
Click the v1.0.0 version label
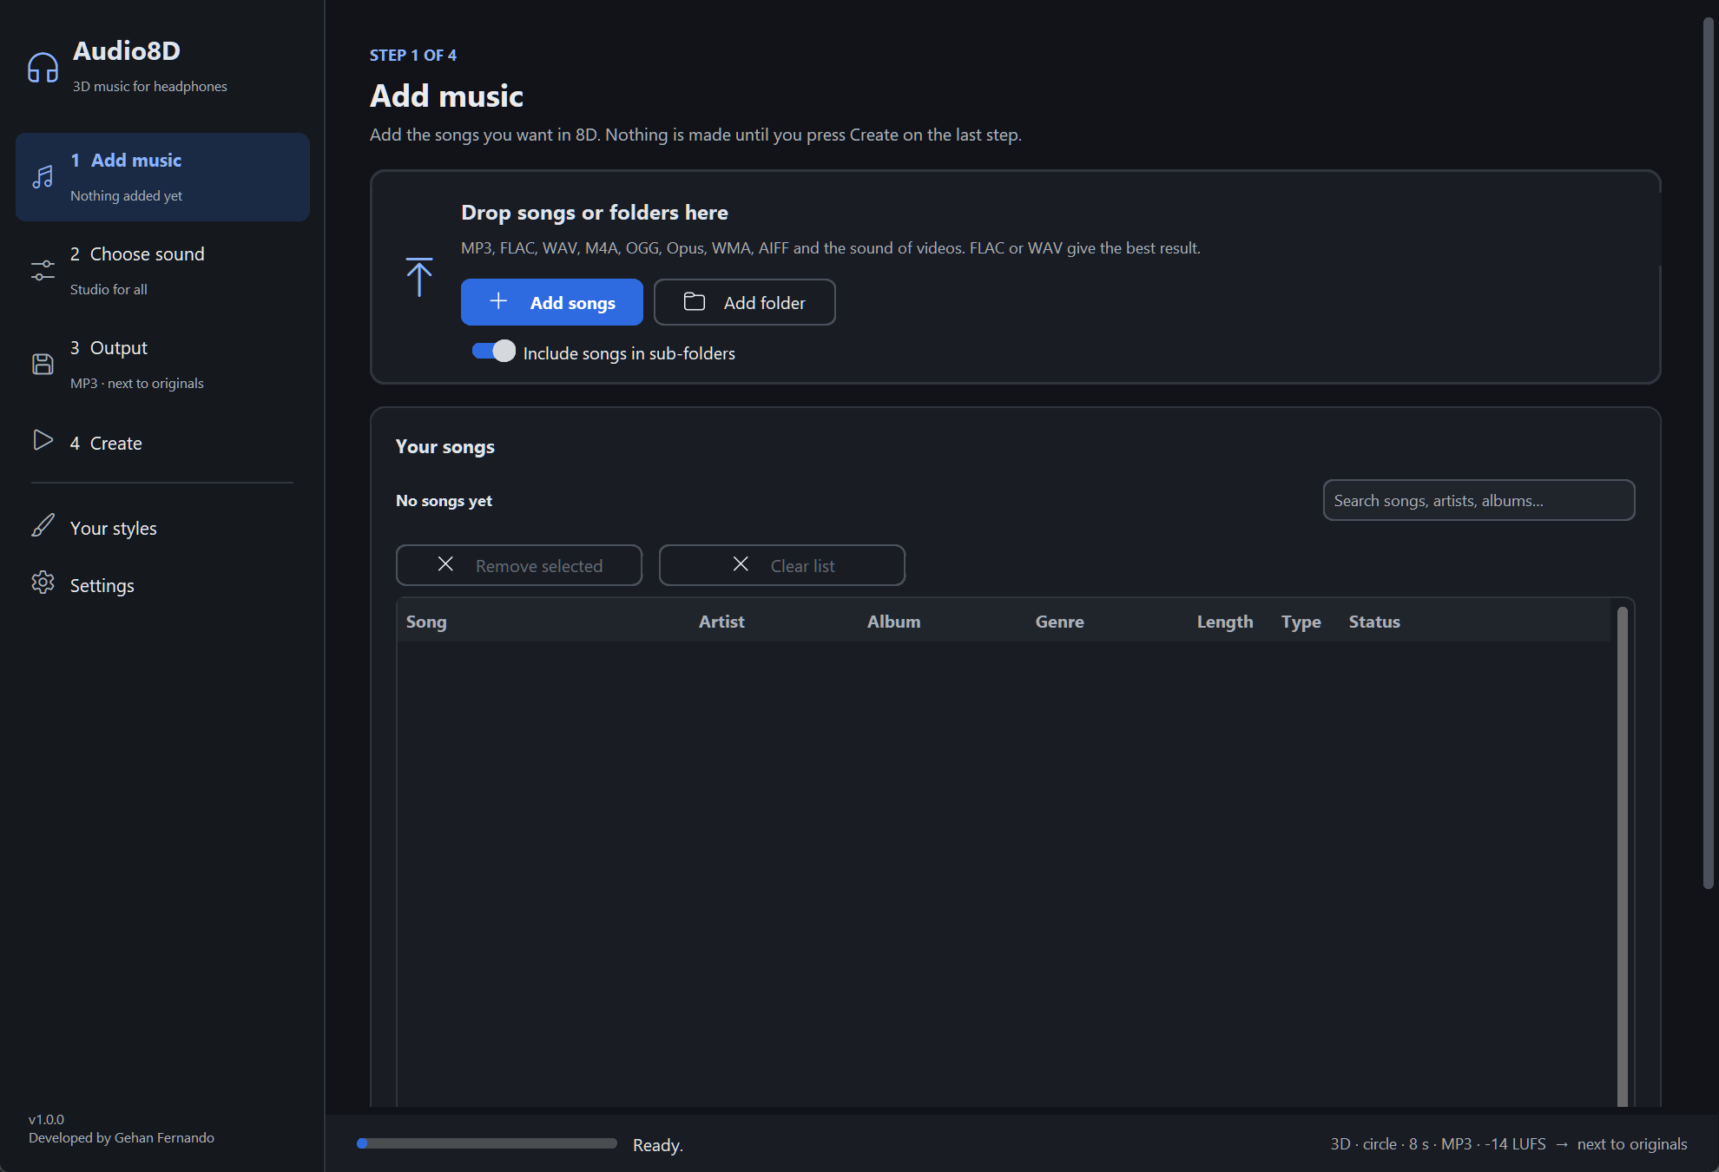point(46,1119)
